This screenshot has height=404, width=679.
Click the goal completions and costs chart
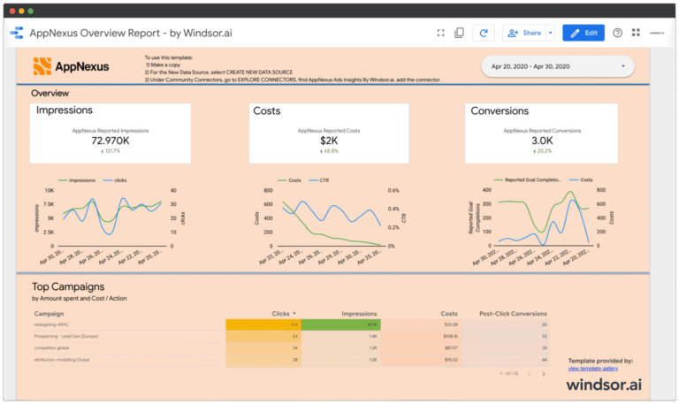coord(541,221)
